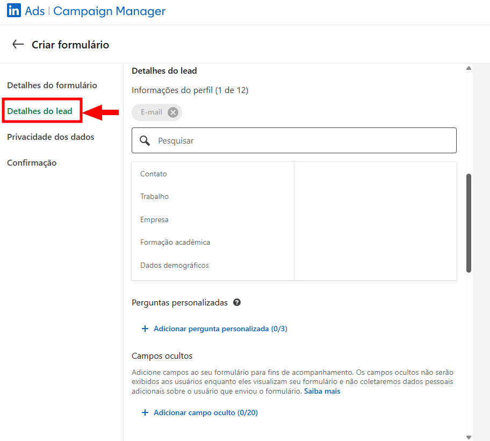490x441 pixels.
Task: Click the vertical scrollbar thumb
Action: [469, 223]
